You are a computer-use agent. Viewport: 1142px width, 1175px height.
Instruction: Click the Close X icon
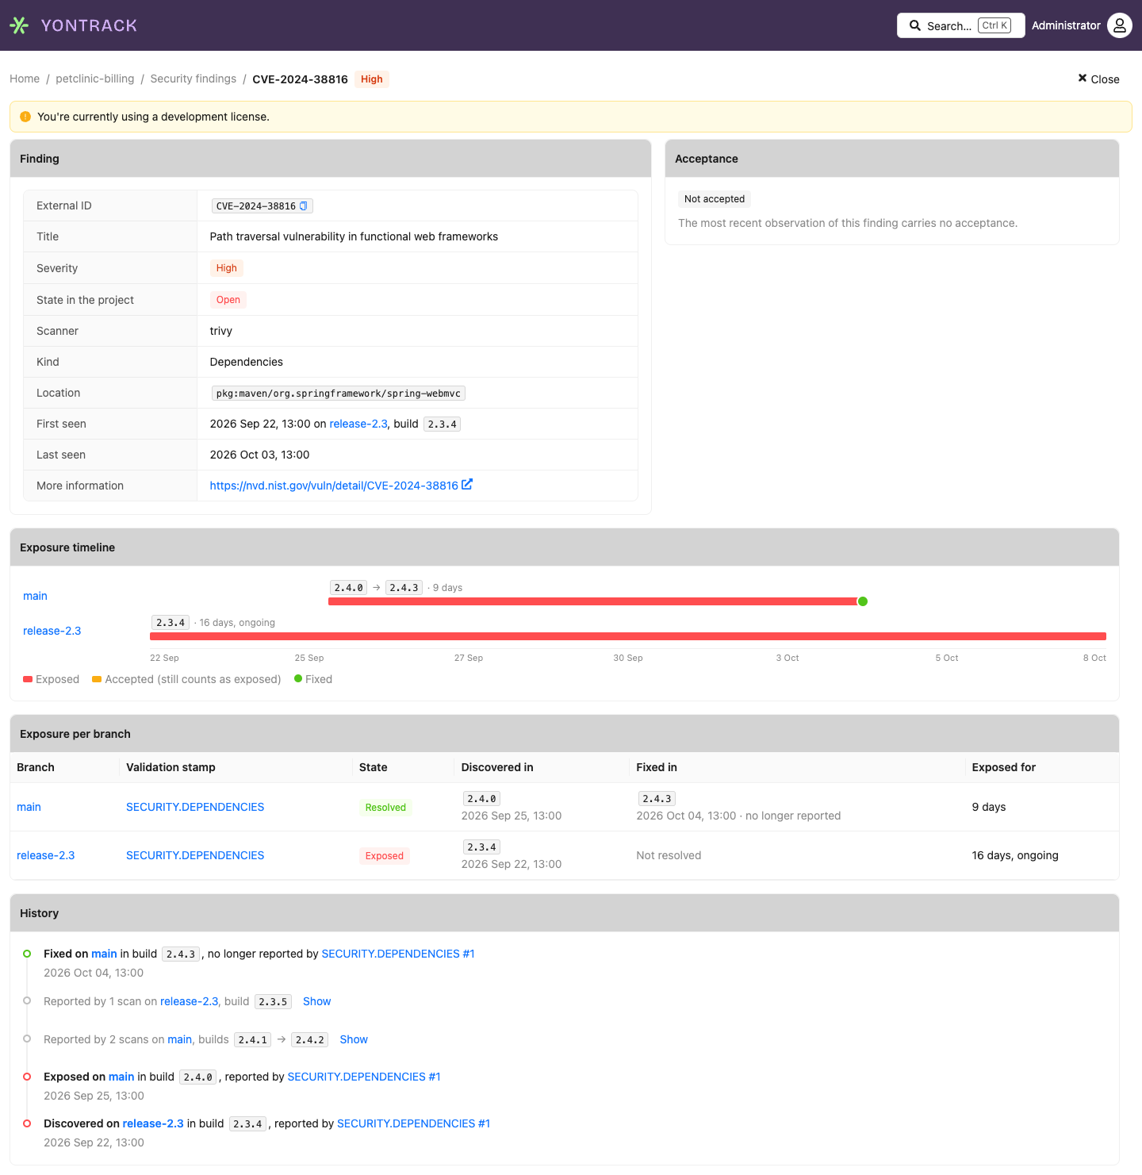click(x=1082, y=79)
